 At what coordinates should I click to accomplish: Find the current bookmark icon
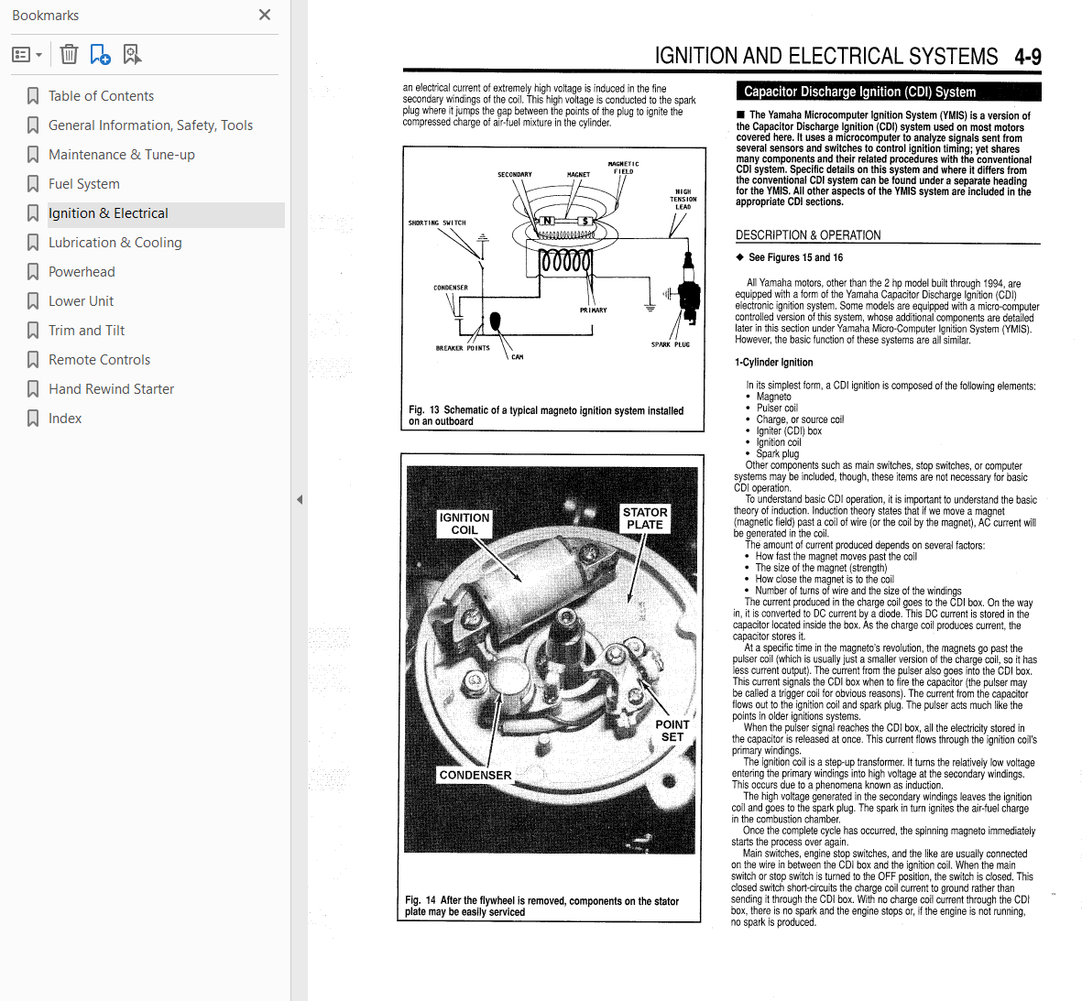coord(131,55)
